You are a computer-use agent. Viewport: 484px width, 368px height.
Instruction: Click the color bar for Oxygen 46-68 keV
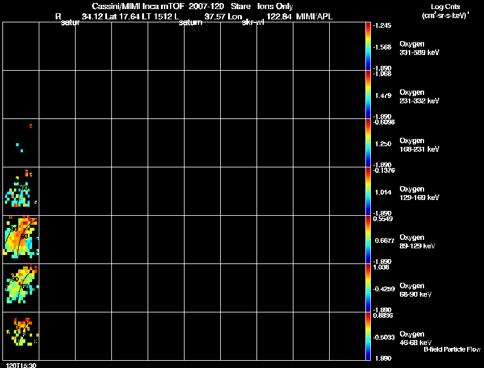(368, 336)
